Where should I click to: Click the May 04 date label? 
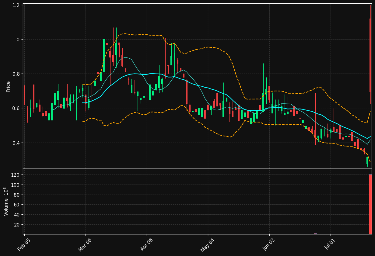(x=208, y=245)
